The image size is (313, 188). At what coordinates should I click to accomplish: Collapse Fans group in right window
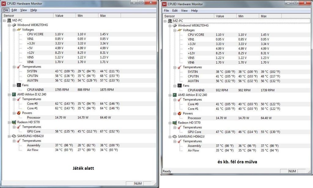[175, 86]
